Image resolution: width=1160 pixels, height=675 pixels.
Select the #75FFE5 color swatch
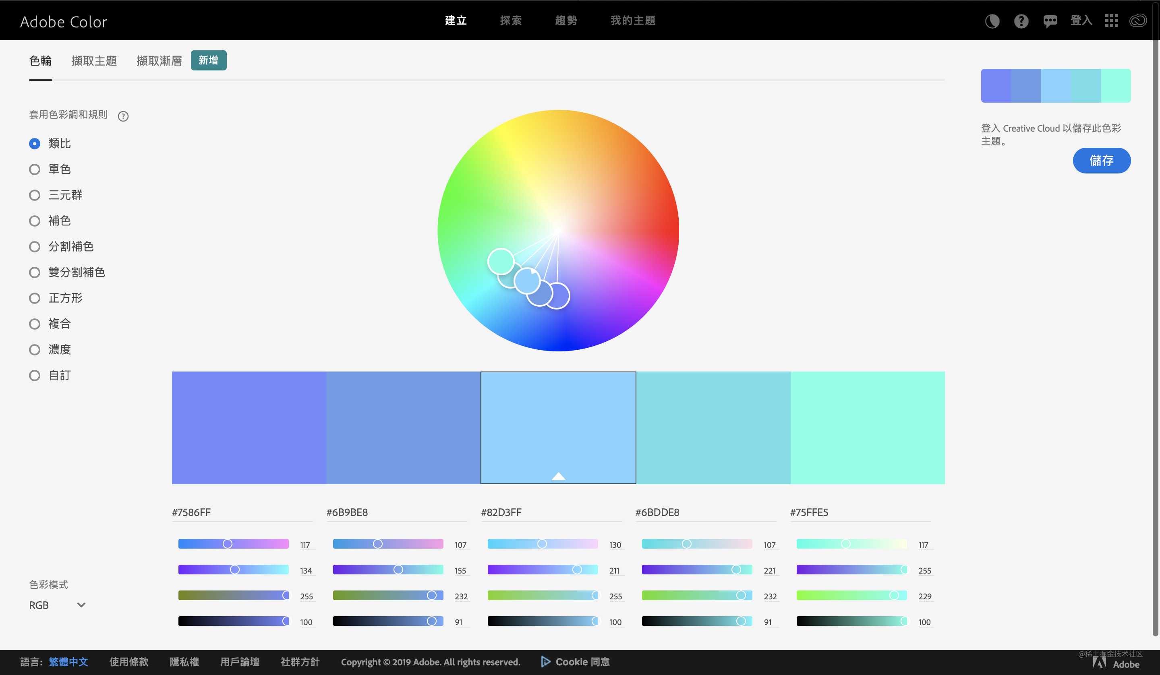[868, 428]
